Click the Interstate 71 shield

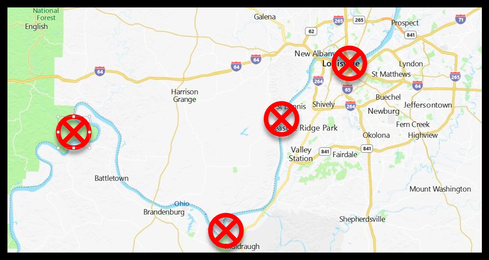(x=460, y=19)
